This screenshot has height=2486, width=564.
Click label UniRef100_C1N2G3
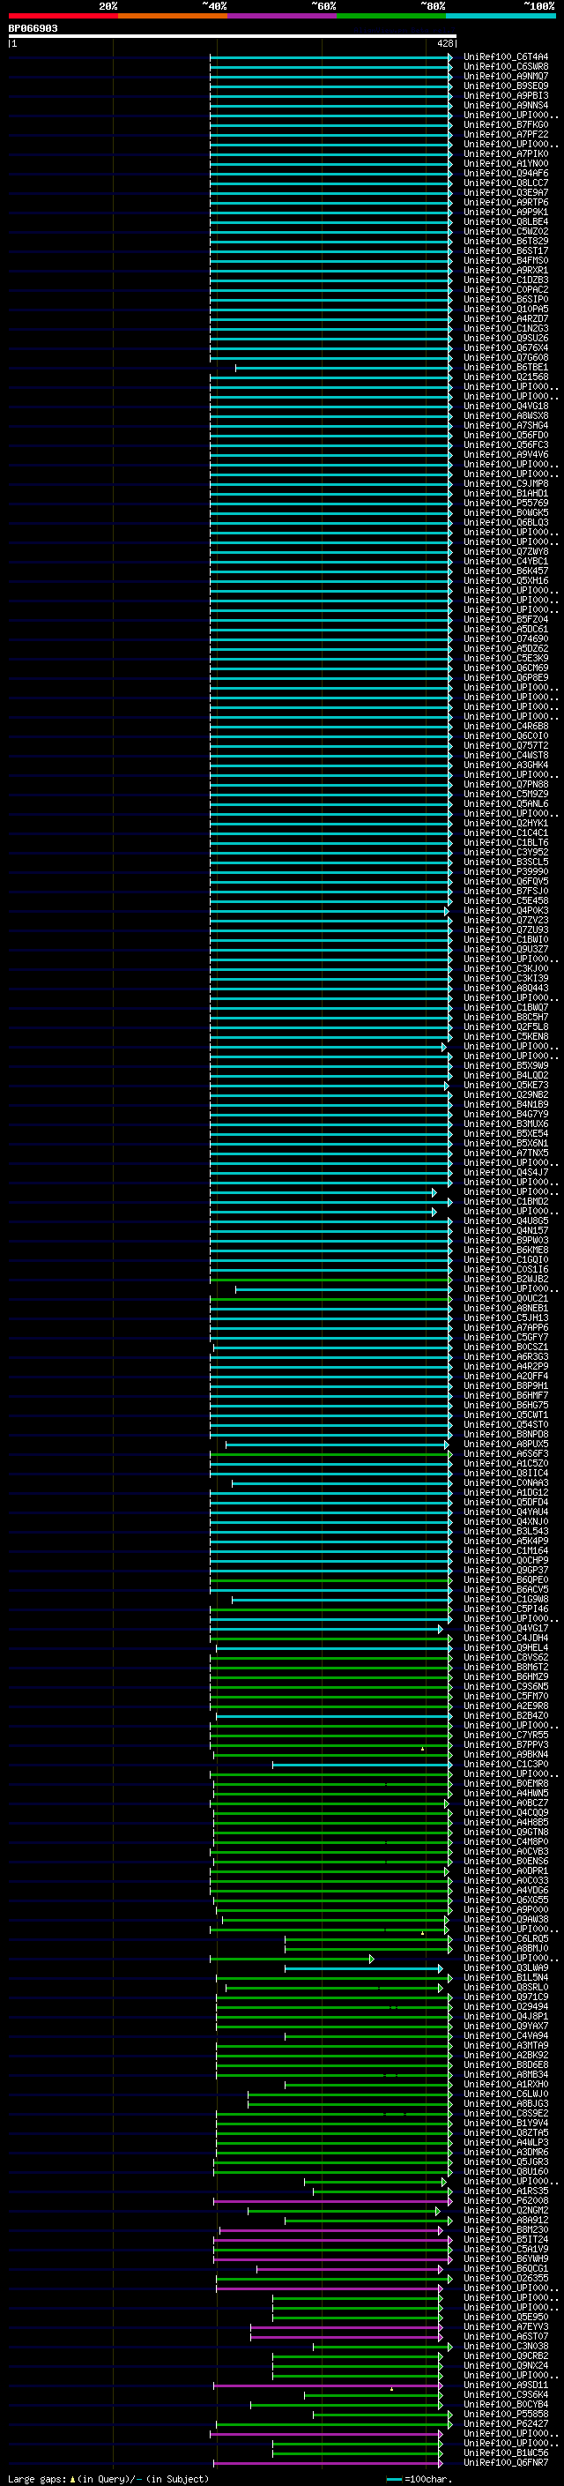tap(506, 329)
